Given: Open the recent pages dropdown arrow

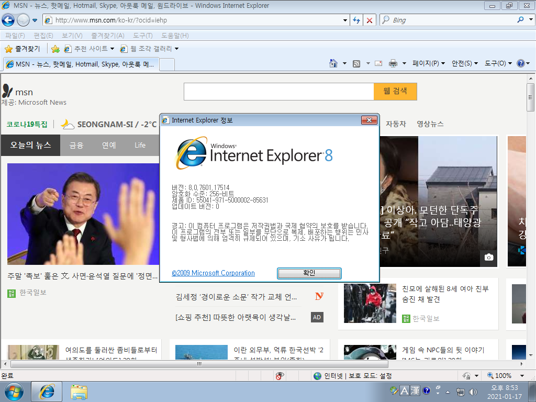Looking at the screenshot, I should click(35, 20).
